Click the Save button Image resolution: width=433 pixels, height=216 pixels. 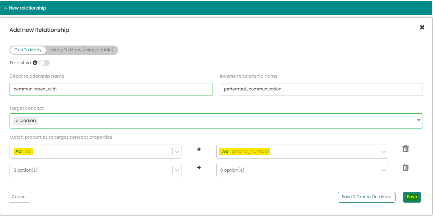point(412,197)
